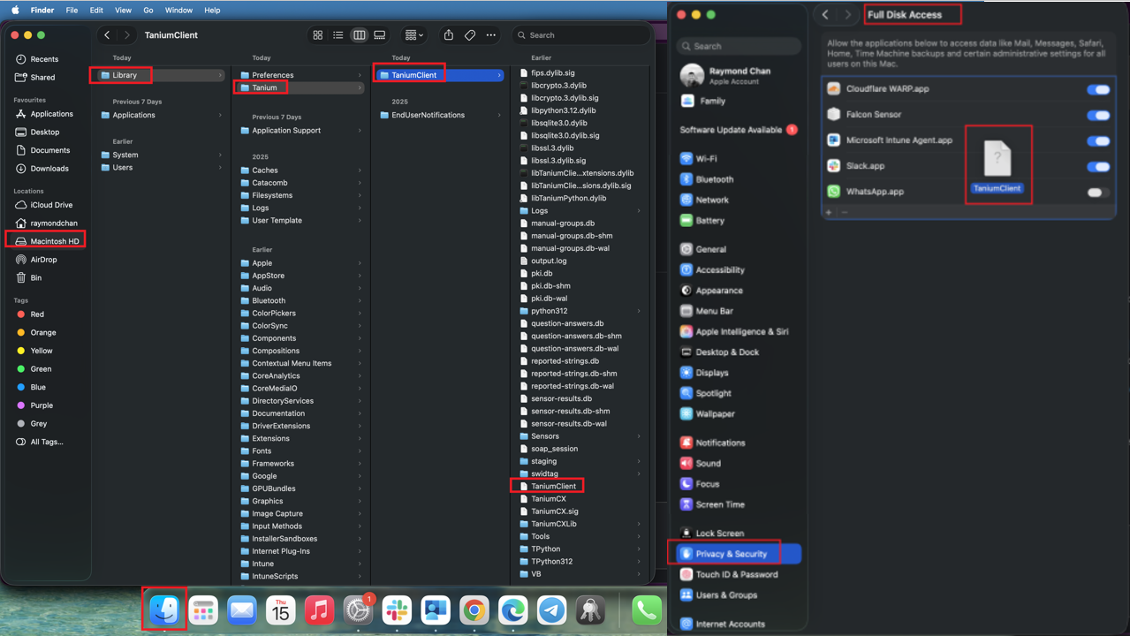Disable Microsoft Intune Agent.app disk access
1130x636 pixels.
coord(1098,140)
